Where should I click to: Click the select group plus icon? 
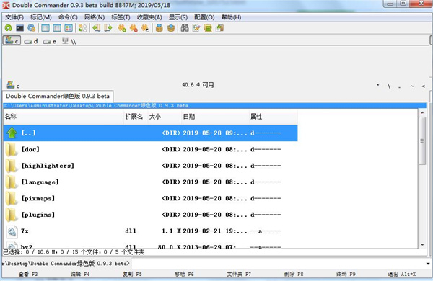[122, 28]
